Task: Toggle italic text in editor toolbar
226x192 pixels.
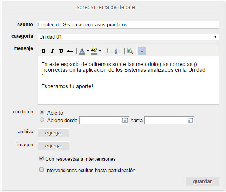Action: 52,51
